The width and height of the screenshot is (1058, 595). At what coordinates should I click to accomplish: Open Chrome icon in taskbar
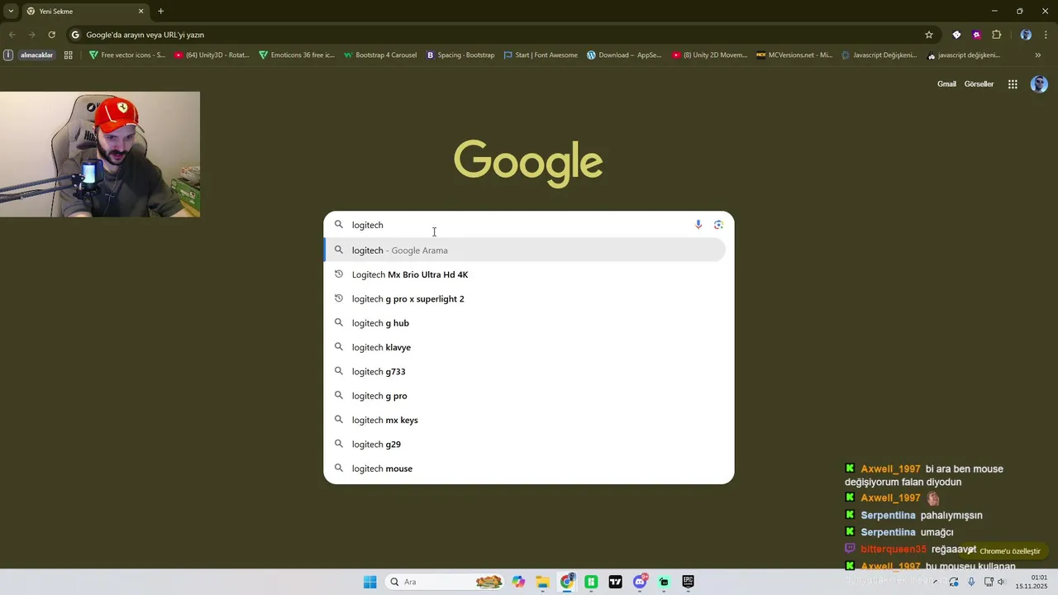567,582
